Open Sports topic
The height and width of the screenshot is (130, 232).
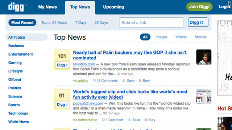(14, 105)
